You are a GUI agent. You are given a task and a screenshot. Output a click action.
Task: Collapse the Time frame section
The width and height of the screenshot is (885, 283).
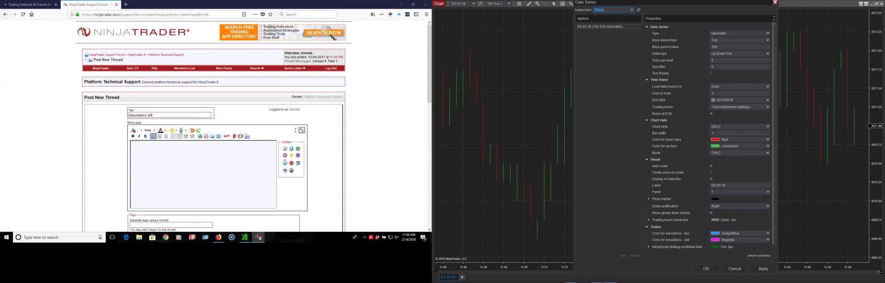click(647, 80)
